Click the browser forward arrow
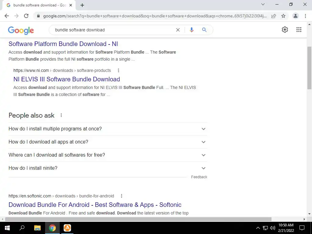Screen dimensions: 312x234 [16, 16]
